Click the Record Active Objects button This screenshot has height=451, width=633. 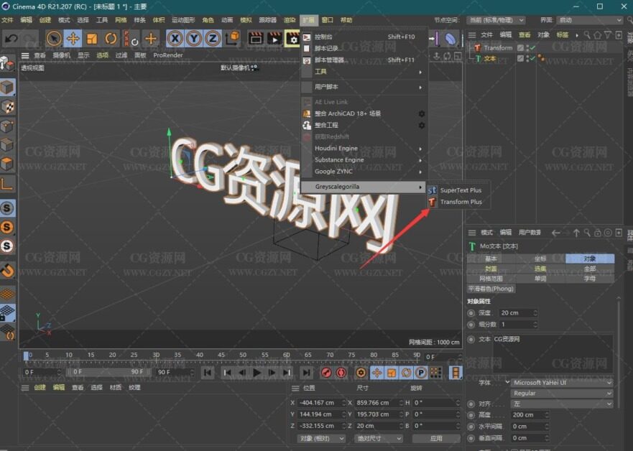coord(327,373)
